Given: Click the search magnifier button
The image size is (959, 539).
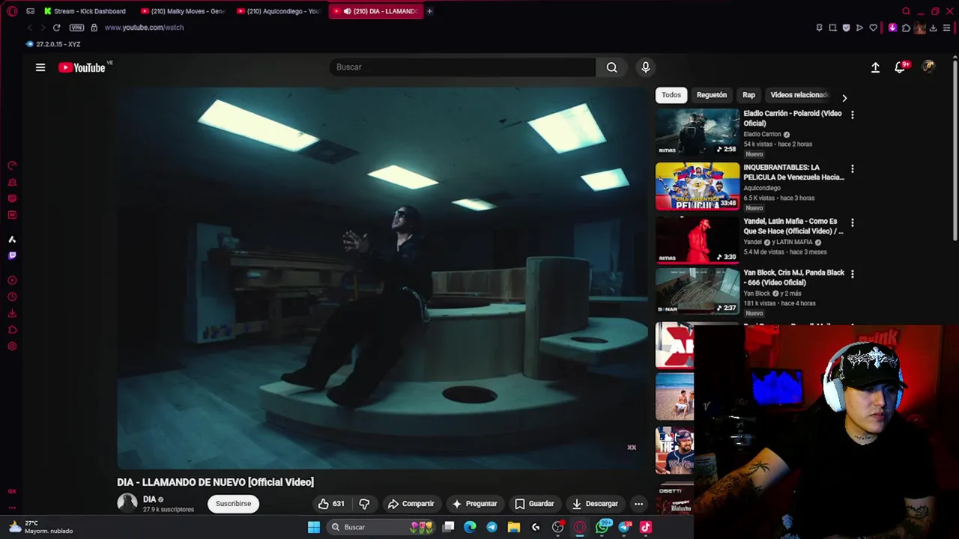Looking at the screenshot, I should tap(612, 67).
